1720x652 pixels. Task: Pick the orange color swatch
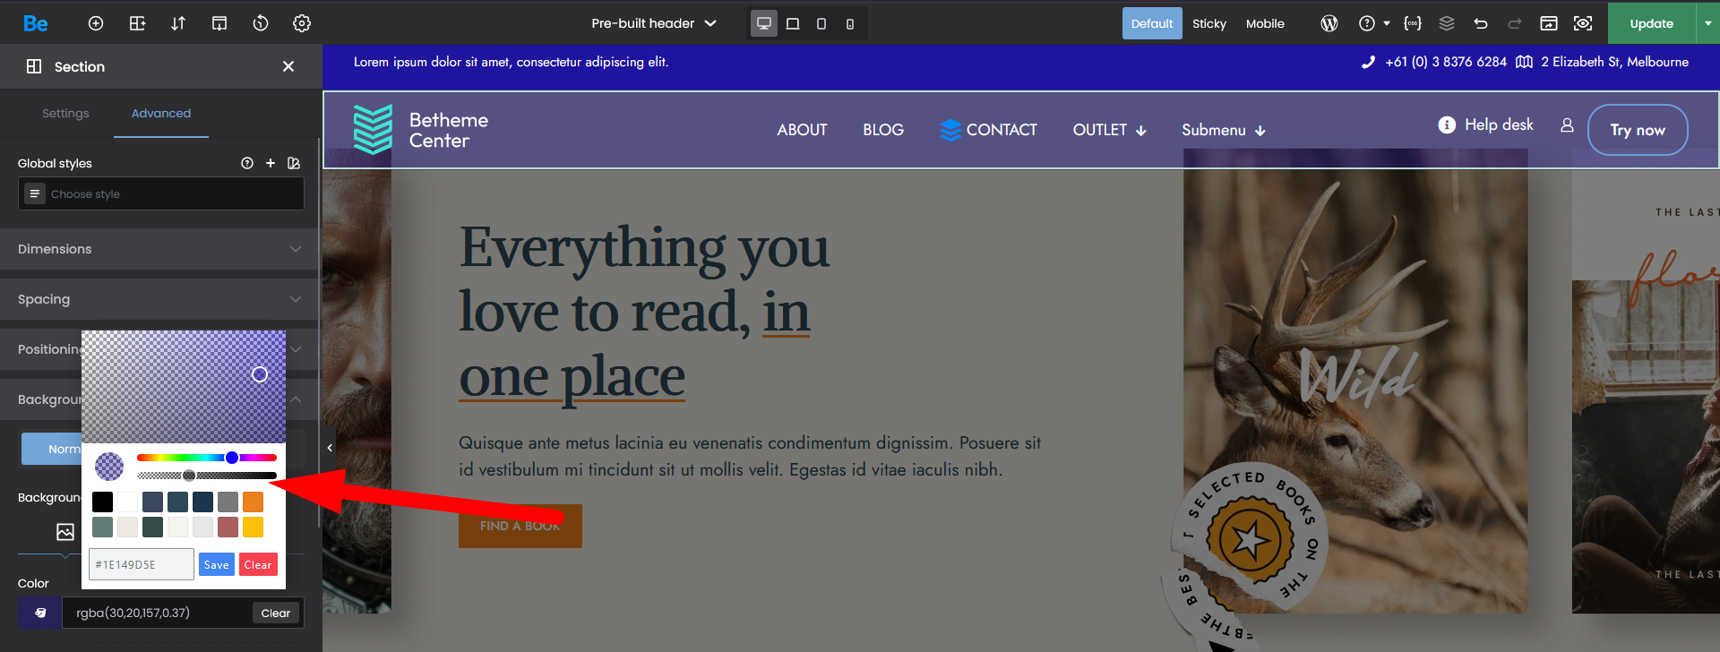(x=254, y=502)
